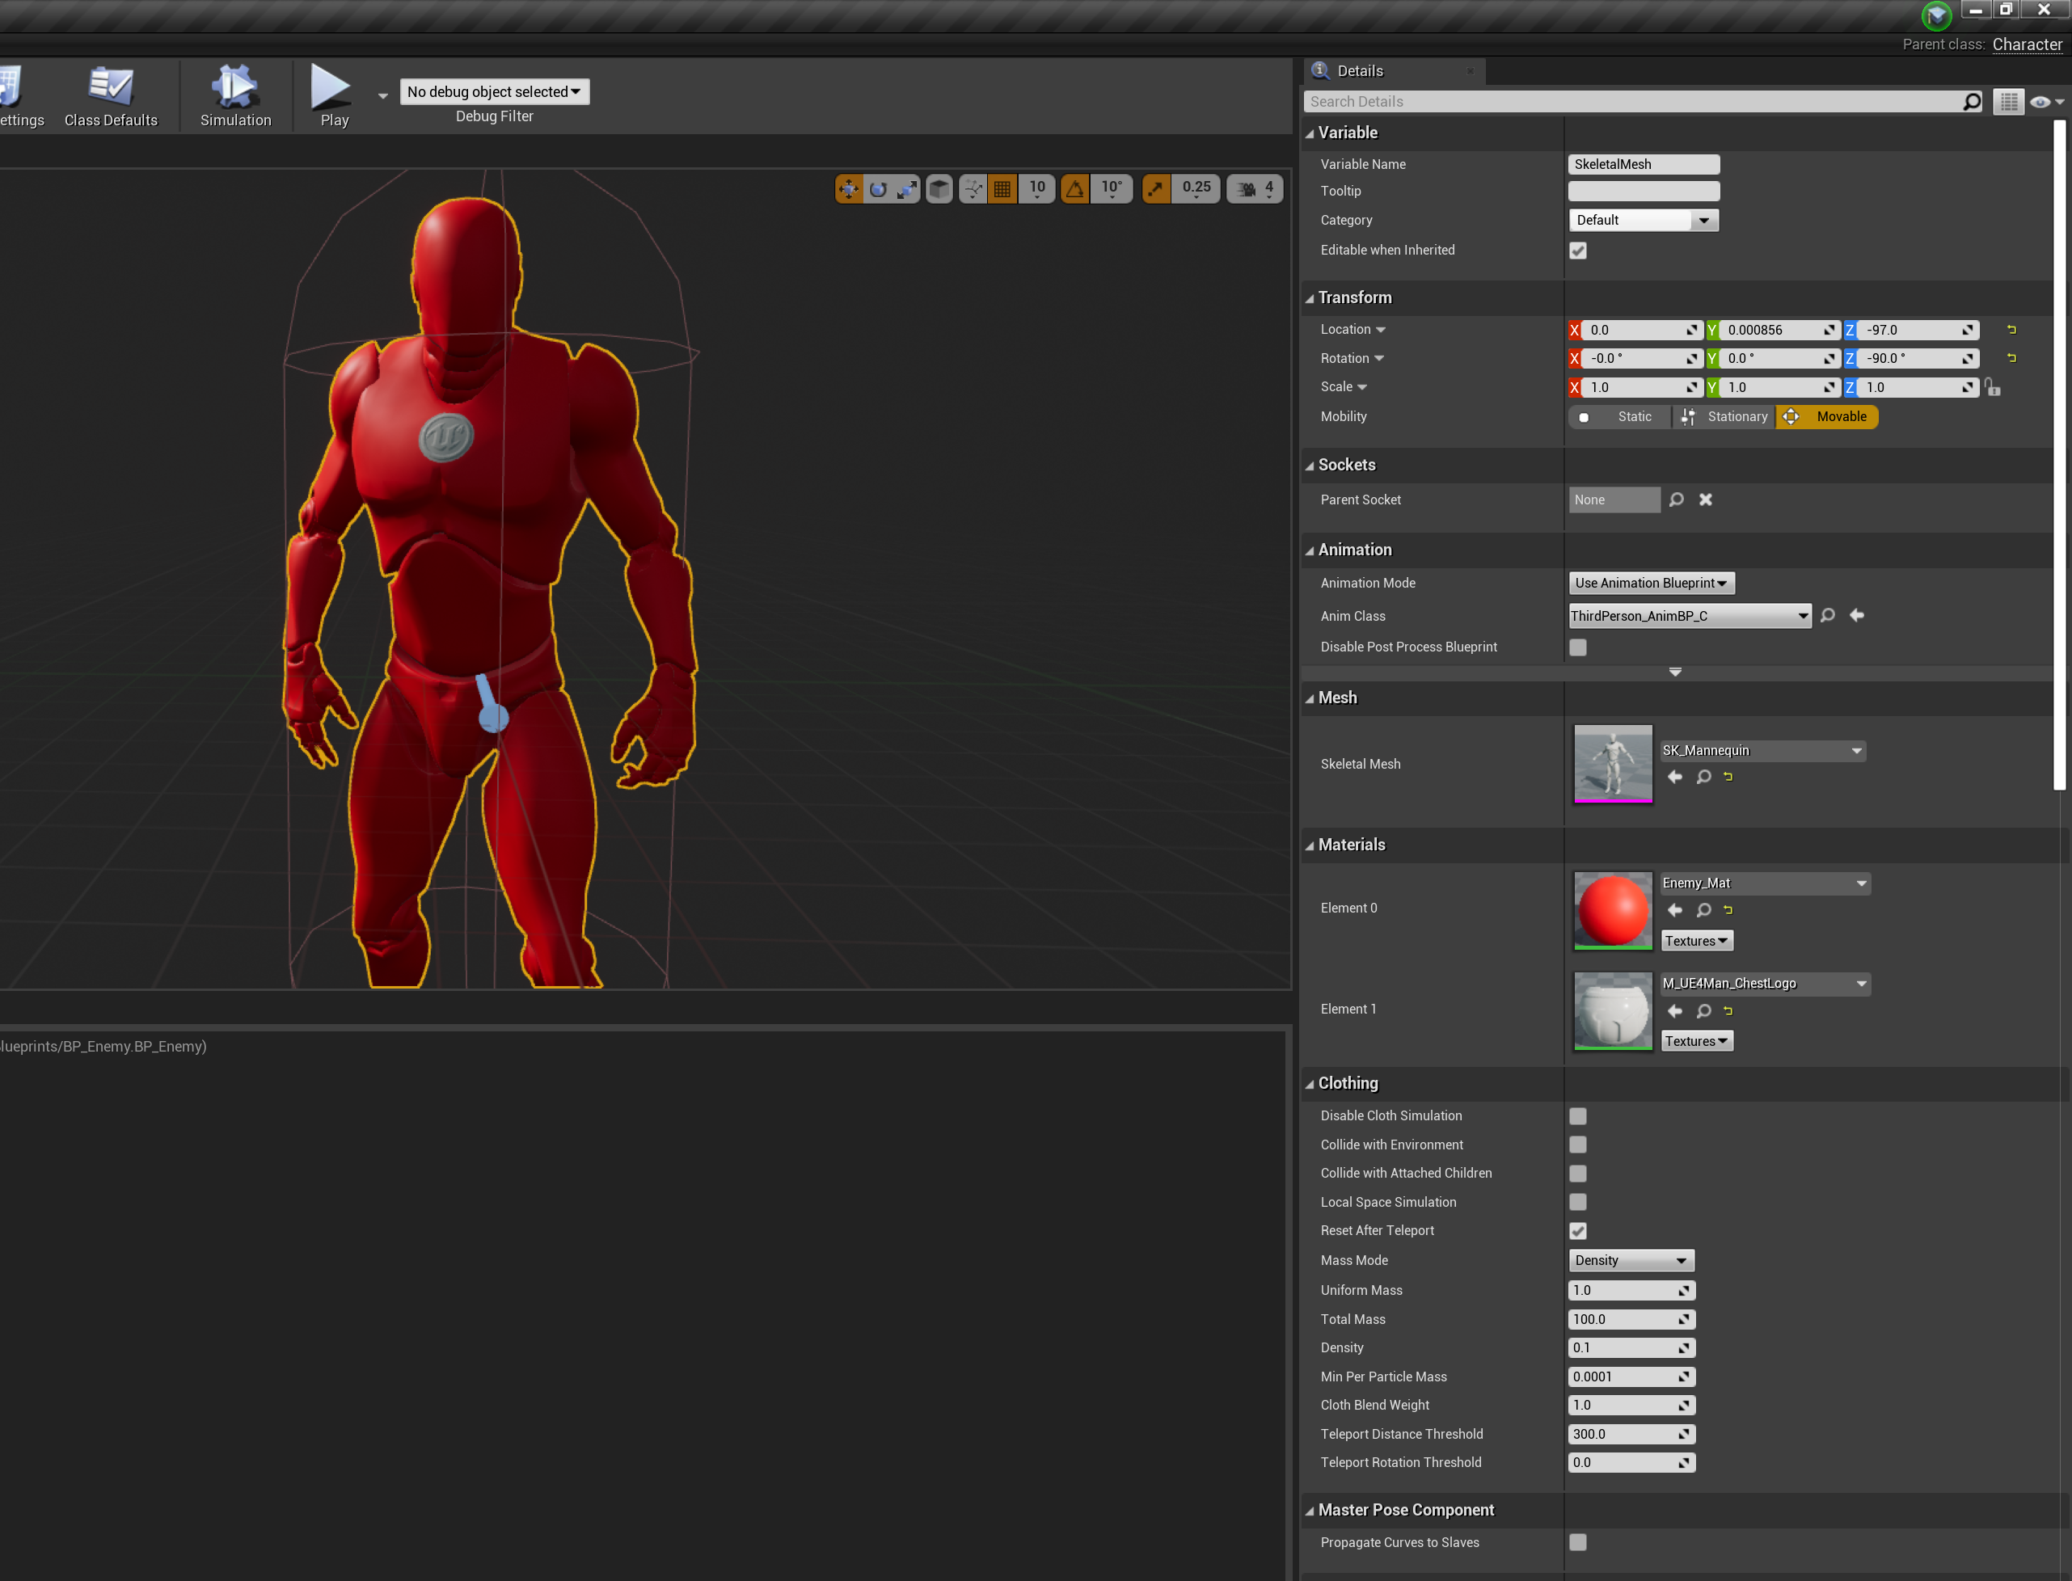Select the Rotate tool in viewport toolbar

click(x=878, y=188)
